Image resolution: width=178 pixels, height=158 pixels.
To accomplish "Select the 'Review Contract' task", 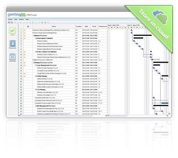I will 42,41.
